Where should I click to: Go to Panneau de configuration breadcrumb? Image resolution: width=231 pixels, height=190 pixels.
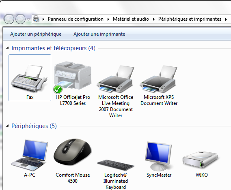pos(76,19)
